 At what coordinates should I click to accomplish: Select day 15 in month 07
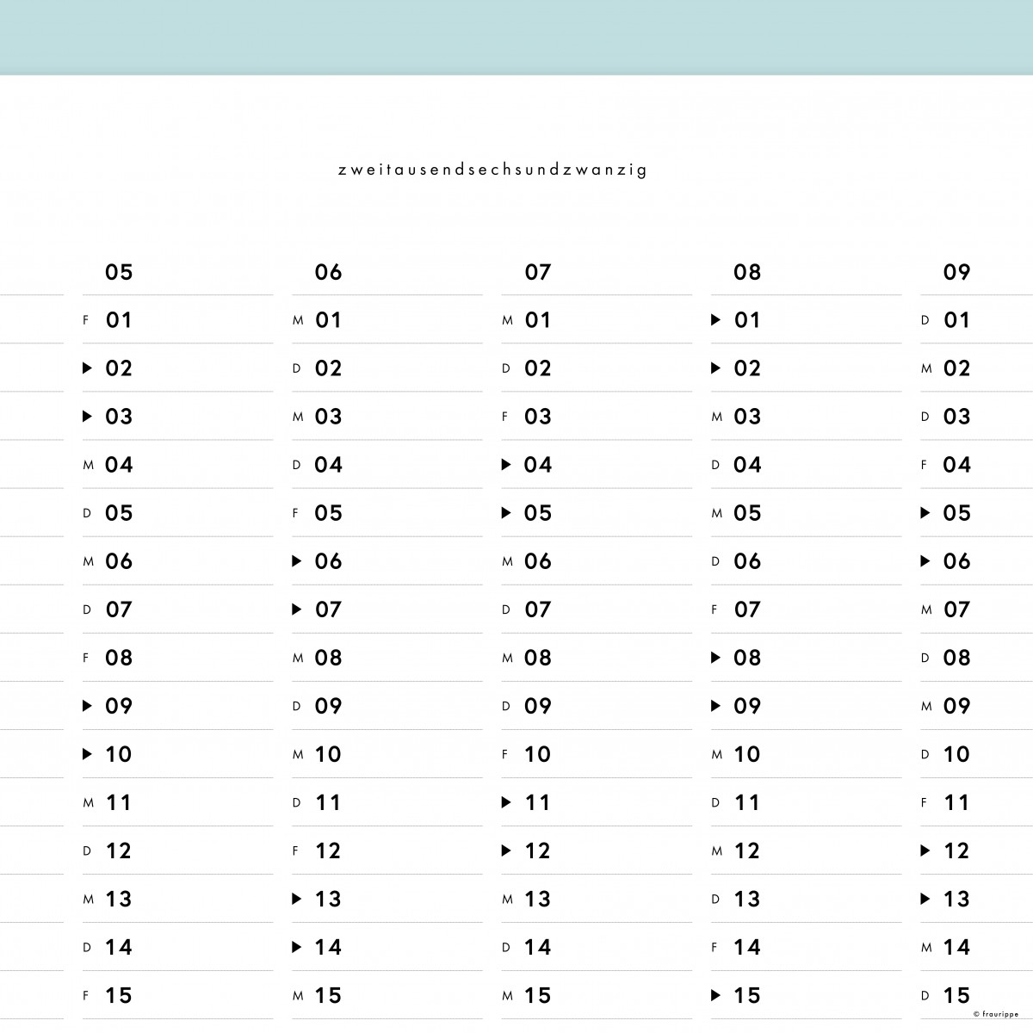538,995
